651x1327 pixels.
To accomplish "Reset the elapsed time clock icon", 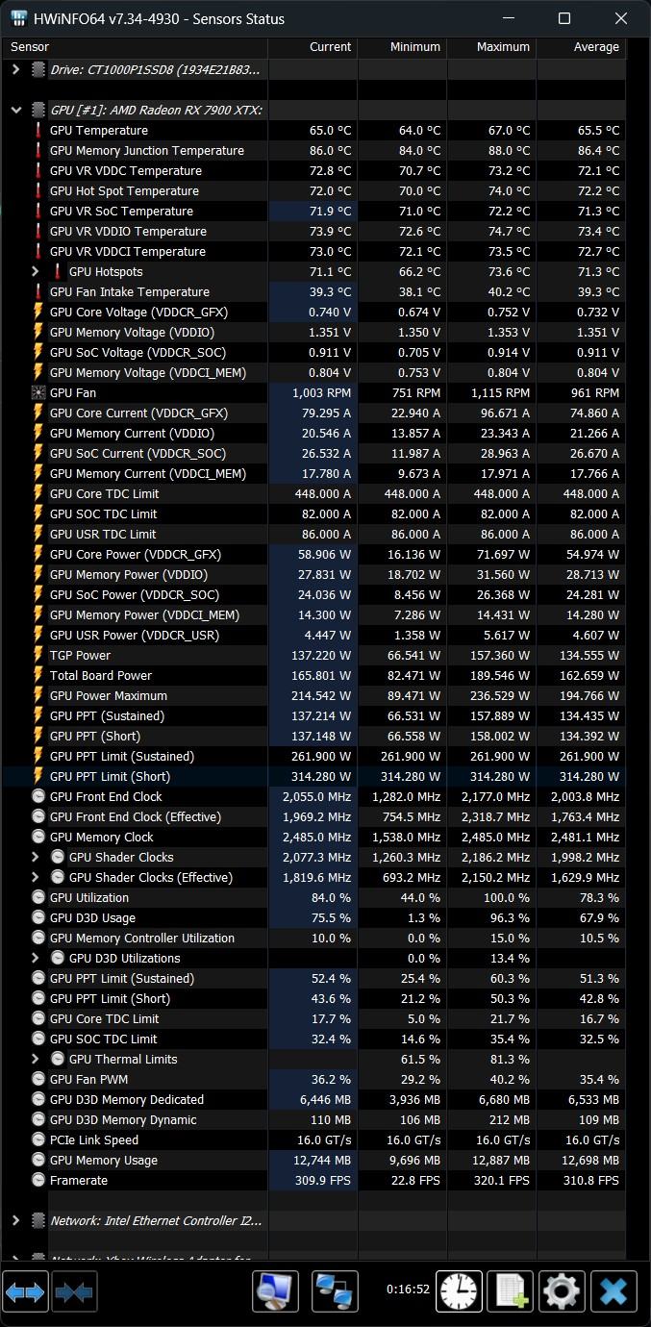I will click(x=460, y=1291).
